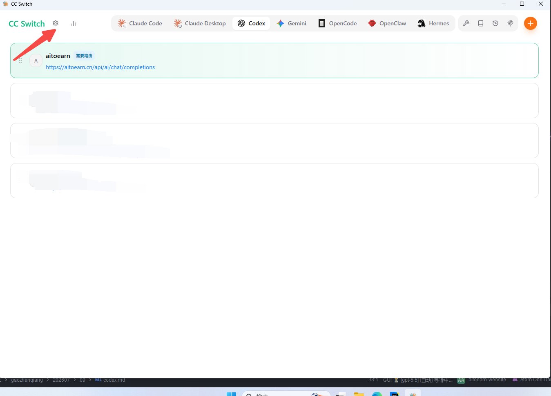This screenshot has width=551, height=396.
Task: Click the "33:1" cursor position in background editor
Action: pyautogui.click(x=373, y=380)
